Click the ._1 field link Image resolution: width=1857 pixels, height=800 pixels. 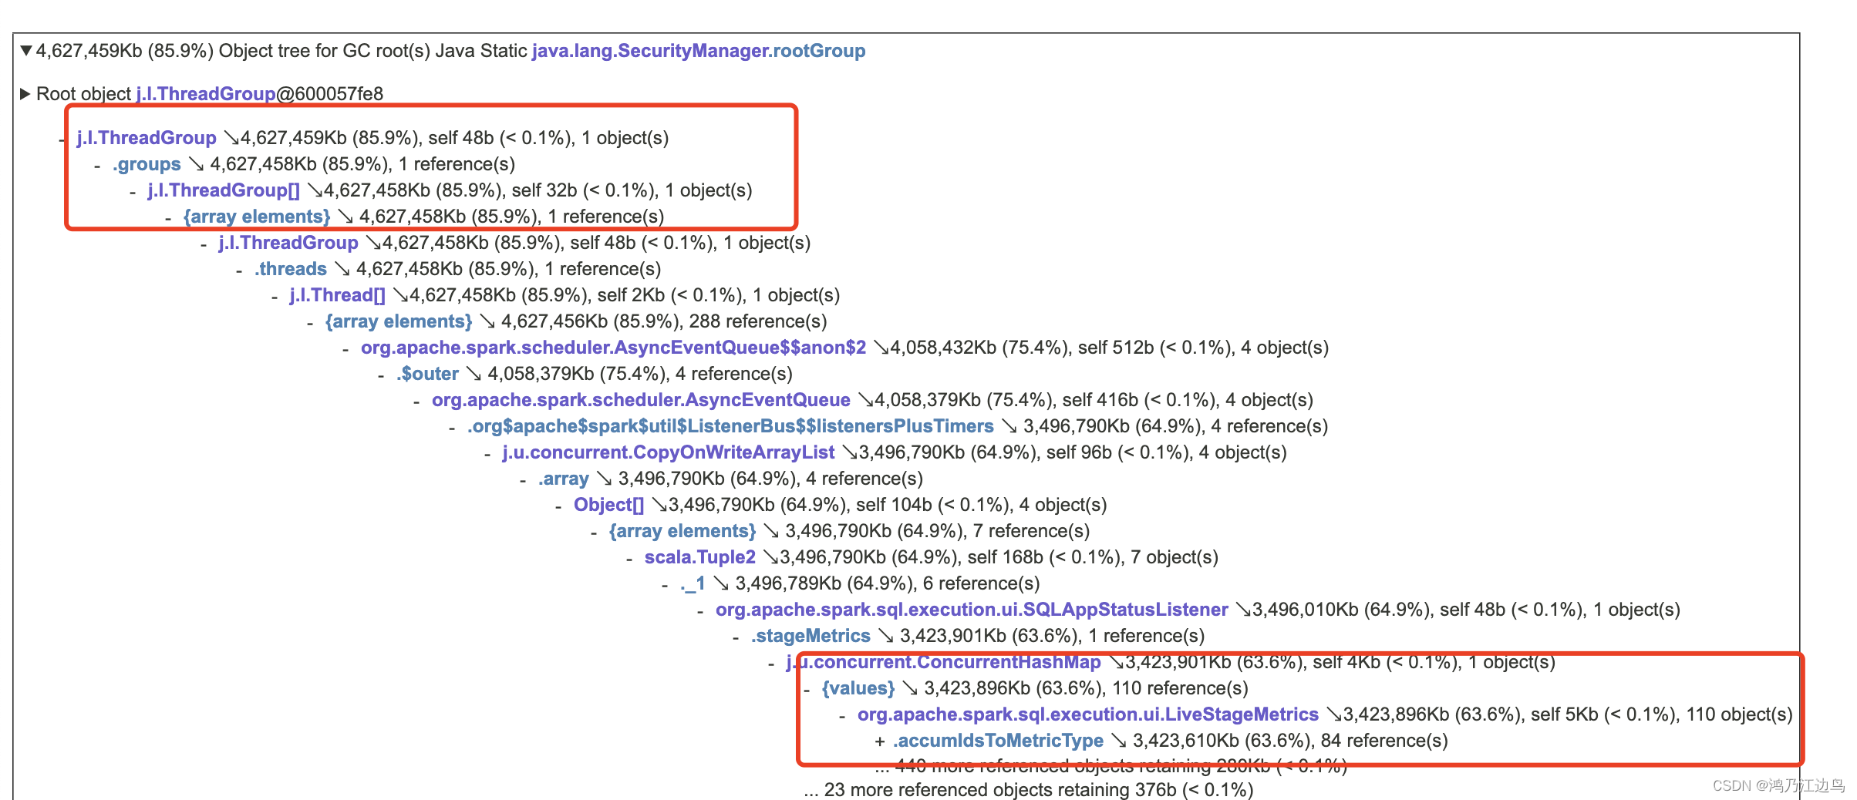point(693,583)
